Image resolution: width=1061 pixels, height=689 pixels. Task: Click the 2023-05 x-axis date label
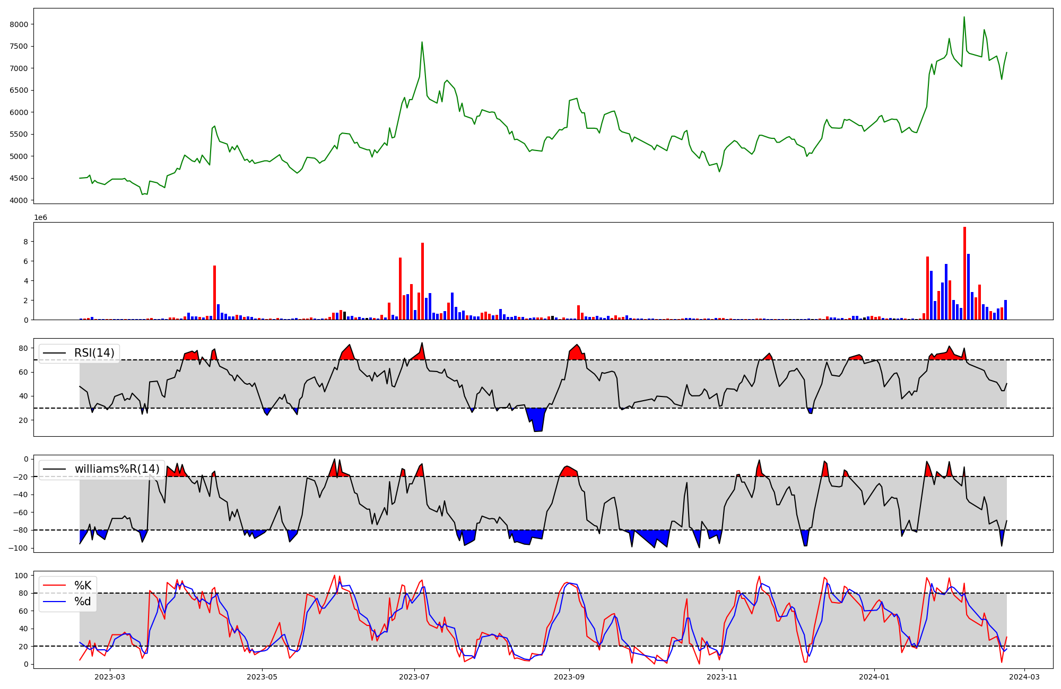(x=262, y=677)
